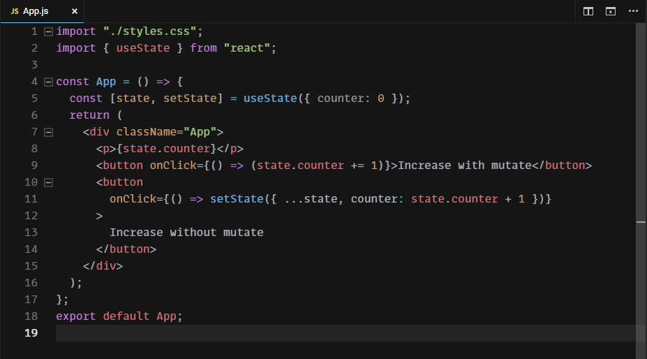Split the editor with the split icon
This screenshot has width=647, height=359.
[x=588, y=11]
